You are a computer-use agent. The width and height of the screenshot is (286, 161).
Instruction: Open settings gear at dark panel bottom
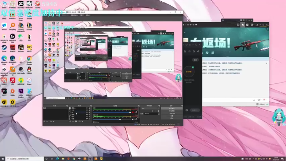[187, 110]
